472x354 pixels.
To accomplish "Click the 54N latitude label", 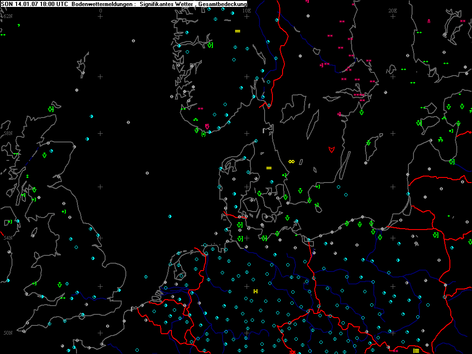I will 7,238.
